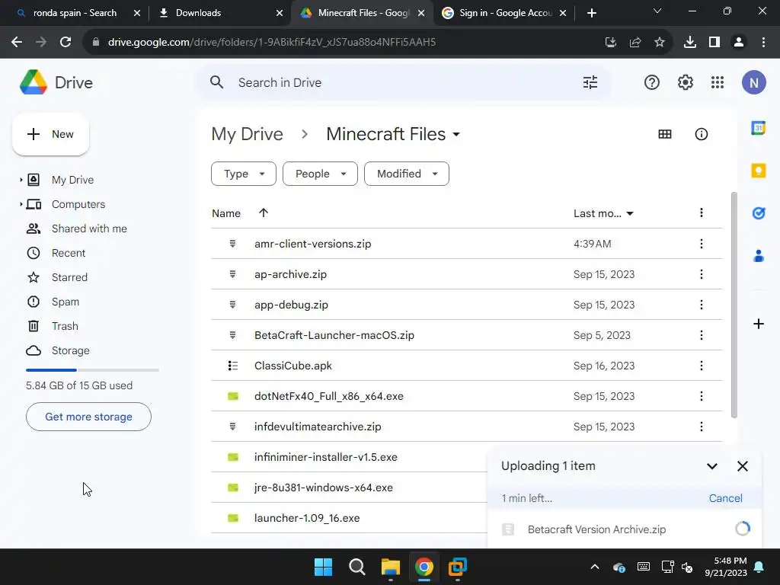Open more actions for ap-archive.zip
780x585 pixels.
[x=701, y=274]
